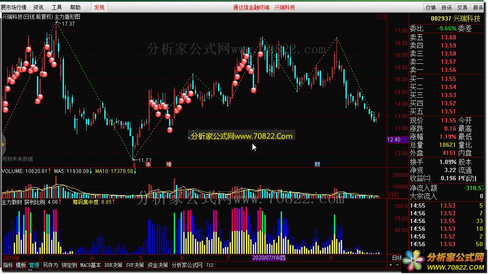Viewport: 488px width, 274px height.
Task: Click the 涨幅 1.19% value
Action: point(448,137)
